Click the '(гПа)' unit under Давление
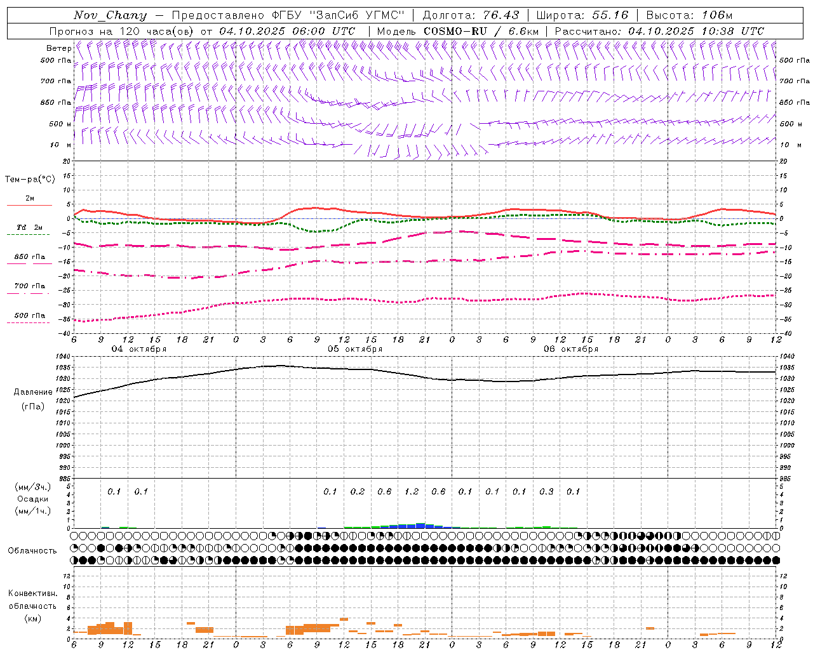The width and height of the screenshot is (813, 650). coord(33,406)
